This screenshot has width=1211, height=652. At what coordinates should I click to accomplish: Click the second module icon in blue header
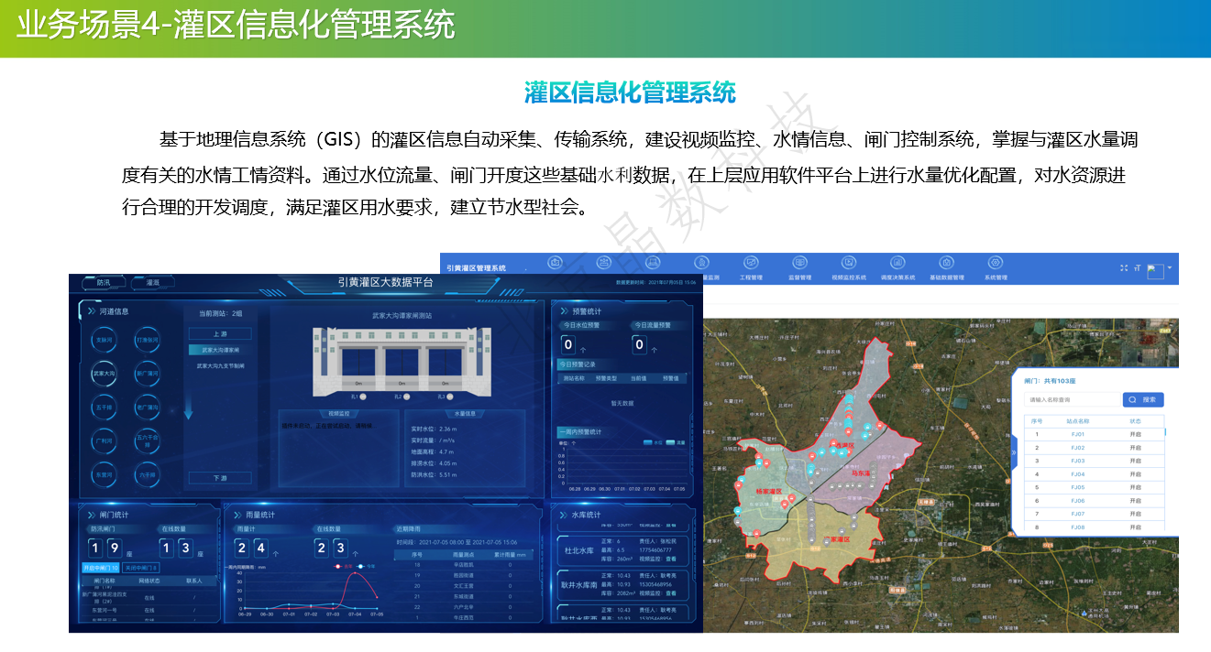click(604, 263)
